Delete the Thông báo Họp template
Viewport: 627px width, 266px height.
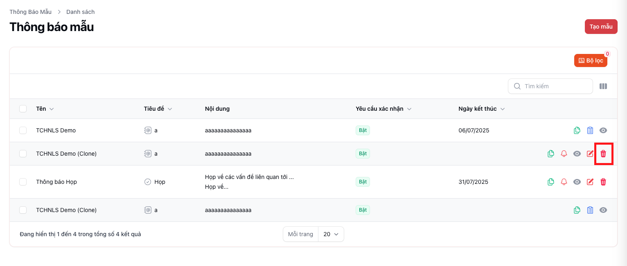click(603, 182)
